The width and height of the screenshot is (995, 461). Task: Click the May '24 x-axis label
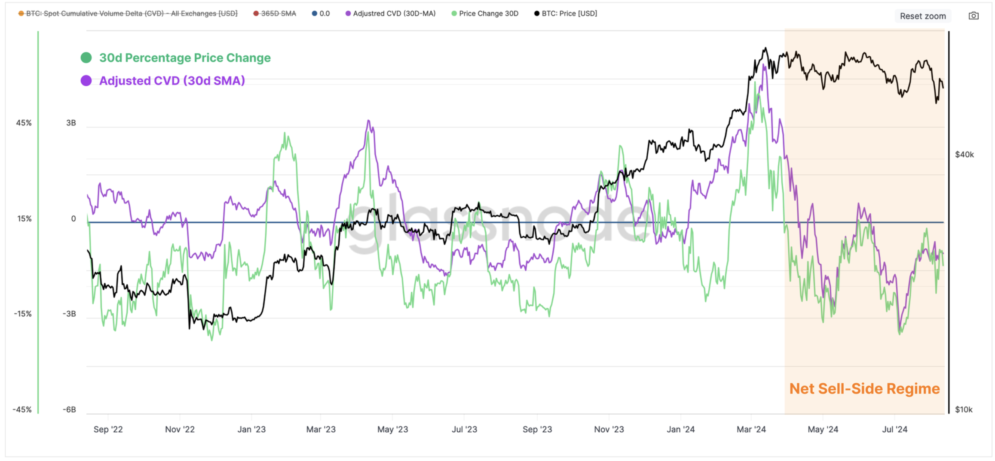[x=823, y=429]
